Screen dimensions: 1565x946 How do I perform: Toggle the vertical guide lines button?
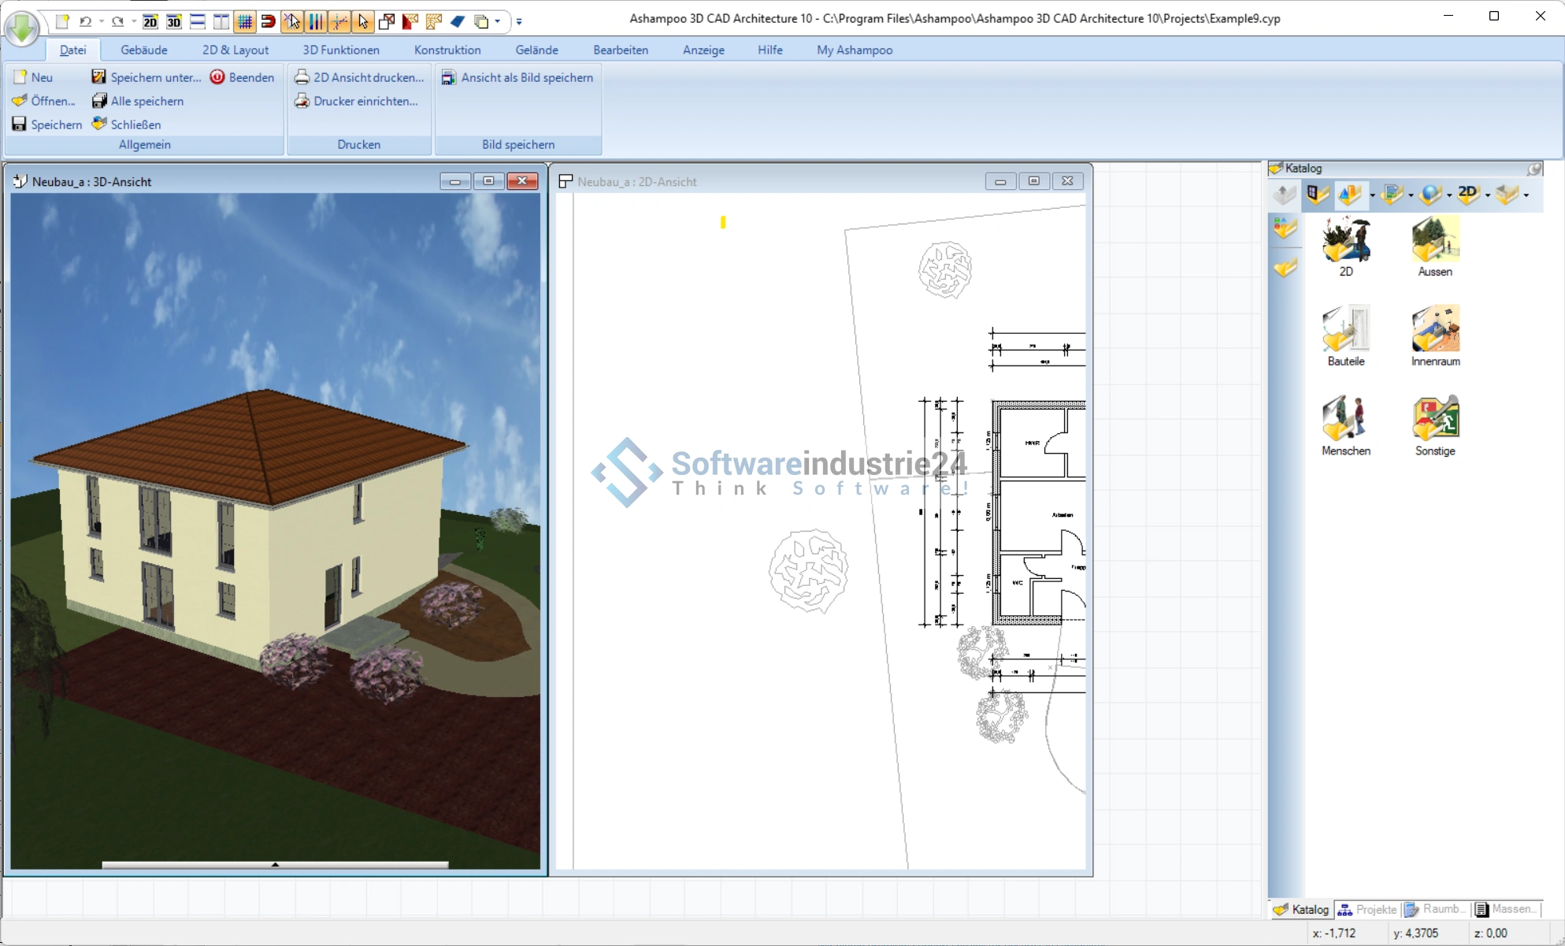[315, 21]
